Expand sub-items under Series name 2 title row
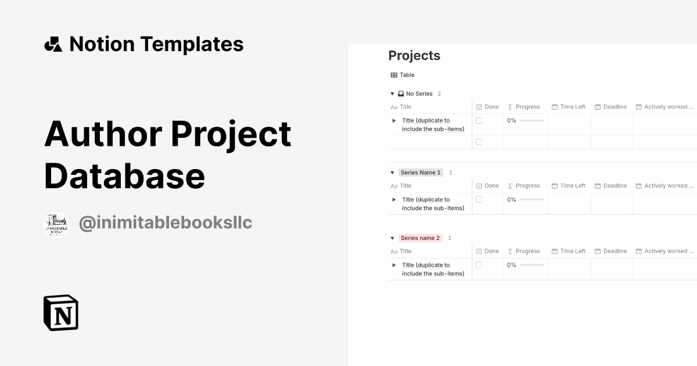Screen dimensions: 697x366 click(394, 265)
